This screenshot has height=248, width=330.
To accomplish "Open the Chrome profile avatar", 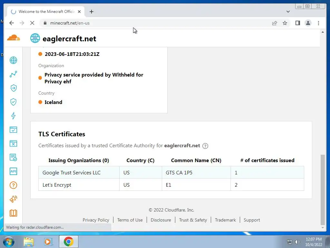I will tap(308, 23).
